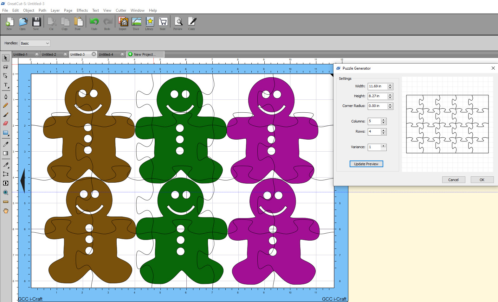Viewport: 498px width, 302px height.
Task: Expand the Handles dropdown
Action: click(x=47, y=43)
